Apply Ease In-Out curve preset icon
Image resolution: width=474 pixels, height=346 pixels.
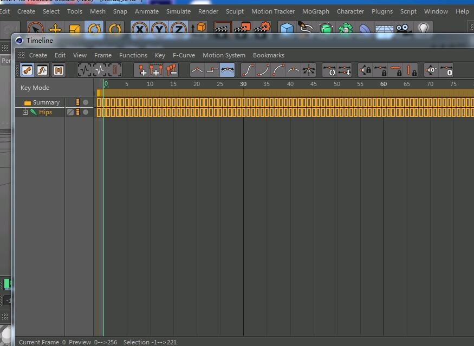pyautogui.click(x=248, y=70)
